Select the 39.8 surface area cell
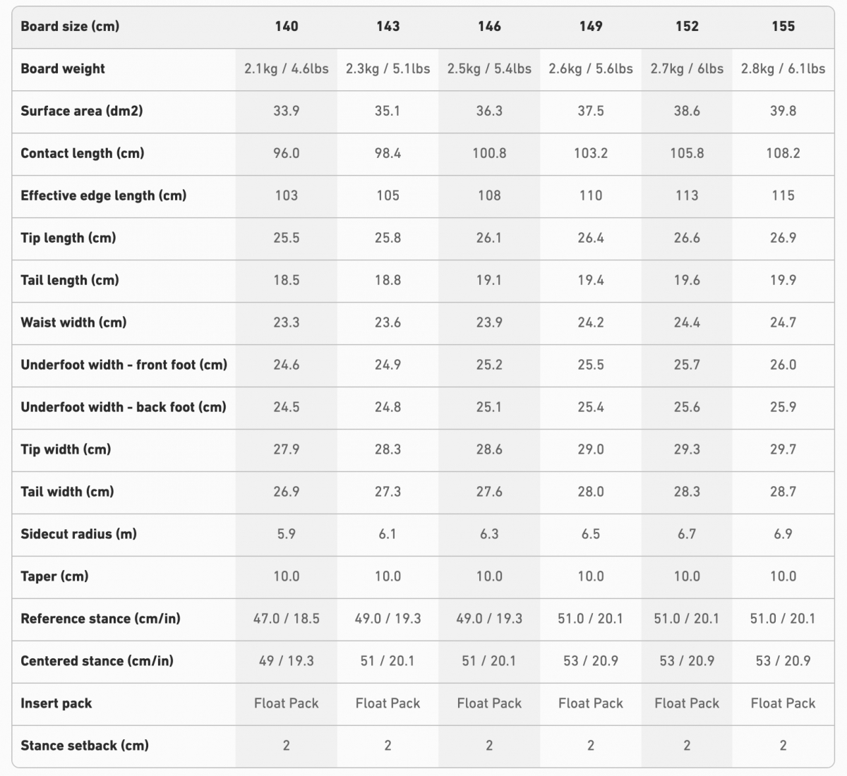This screenshot has height=776, width=847. pyautogui.click(x=783, y=111)
